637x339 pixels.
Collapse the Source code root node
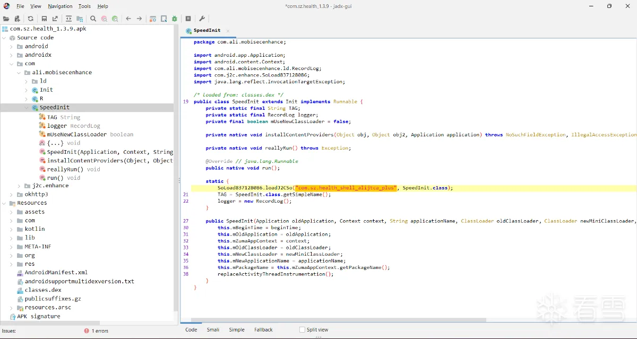coord(4,38)
